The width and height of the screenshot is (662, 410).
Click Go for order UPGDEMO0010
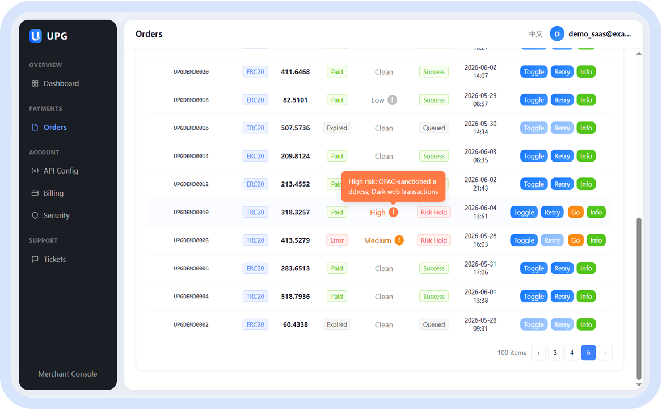coord(575,213)
